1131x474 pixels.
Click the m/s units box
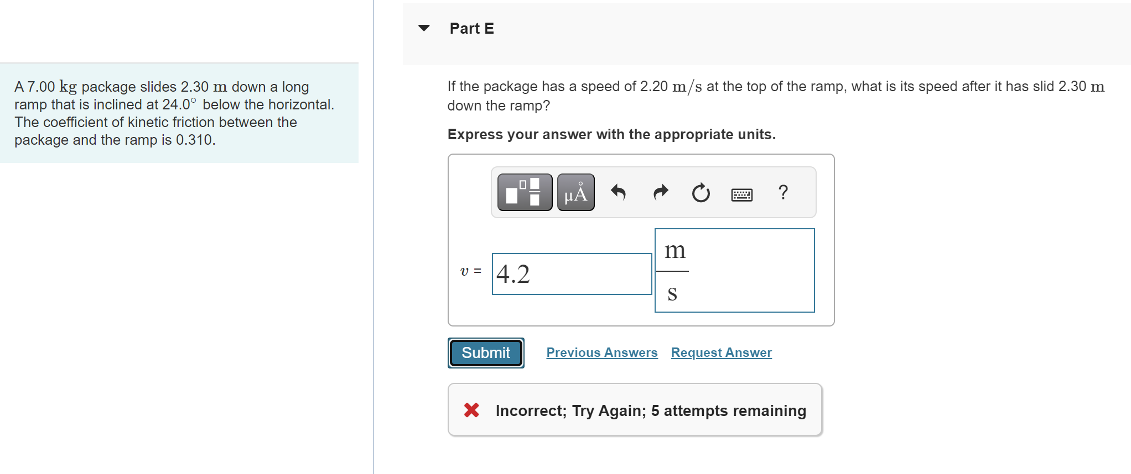[x=734, y=271]
